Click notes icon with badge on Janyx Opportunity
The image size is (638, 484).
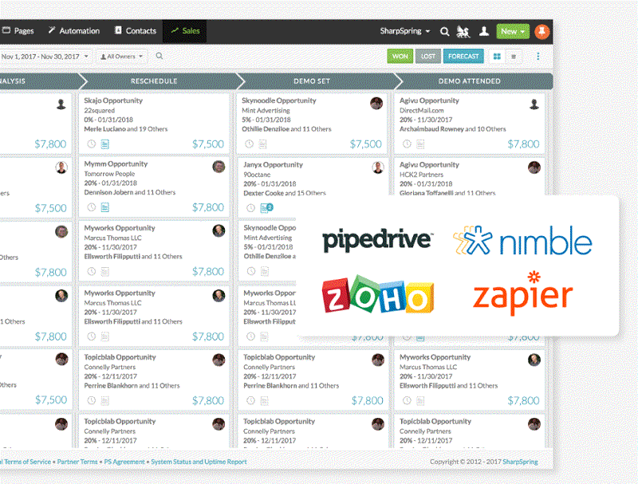point(266,208)
